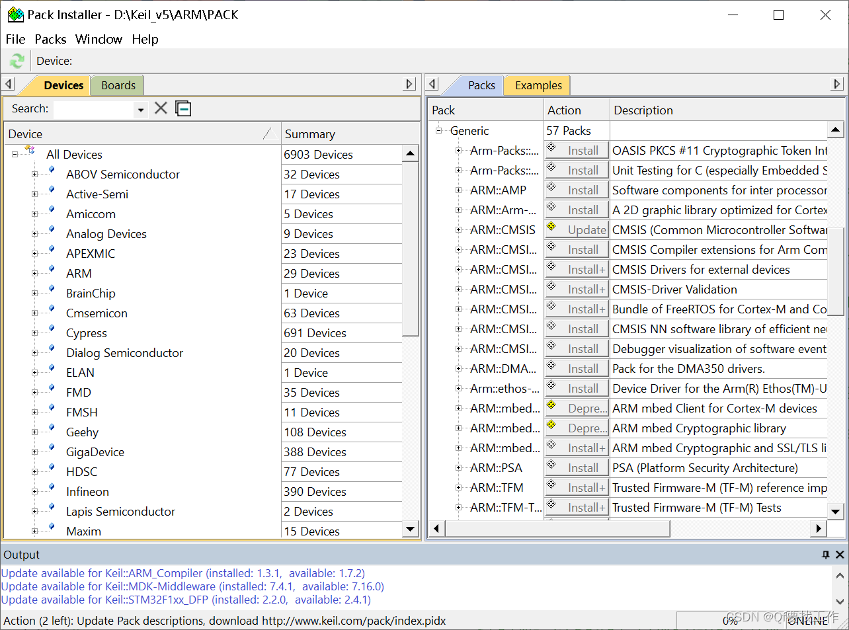Click the Pack Installer app icon in title bar
Image resolution: width=849 pixels, height=630 pixels.
point(15,15)
